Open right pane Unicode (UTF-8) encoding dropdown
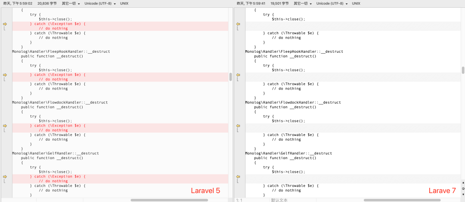465x202 pixels. [332, 3]
